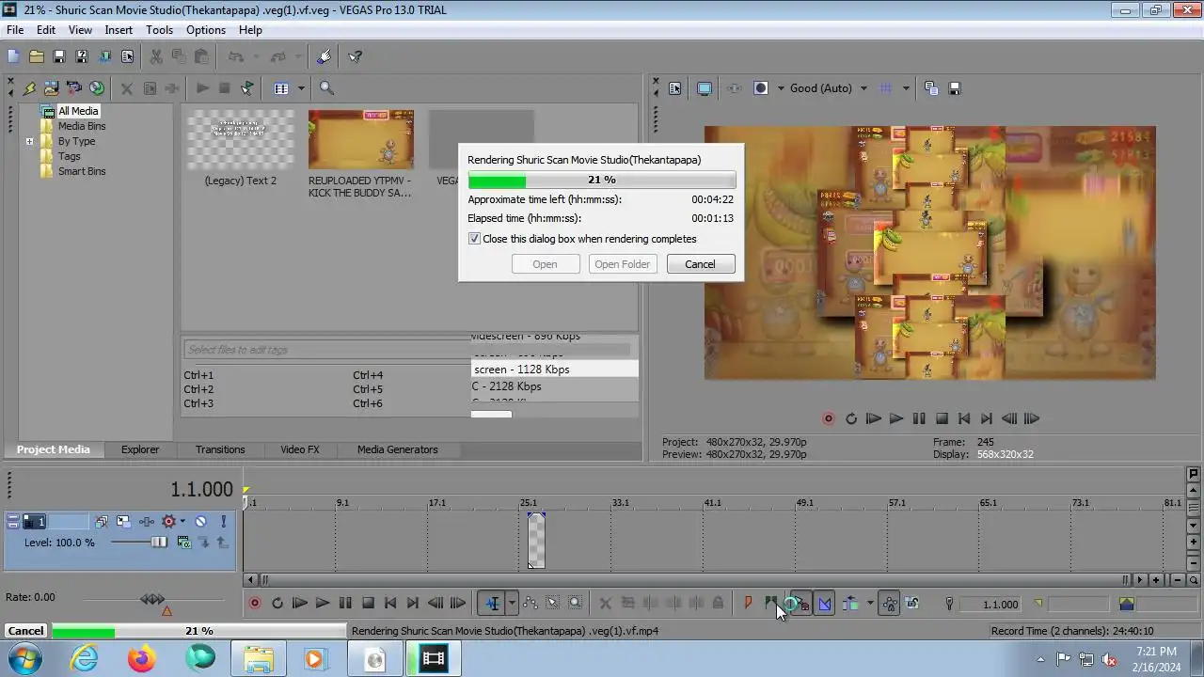The width and height of the screenshot is (1204, 677).
Task: Click the Copy Snapshot to Clipboard icon
Action: (931, 88)
